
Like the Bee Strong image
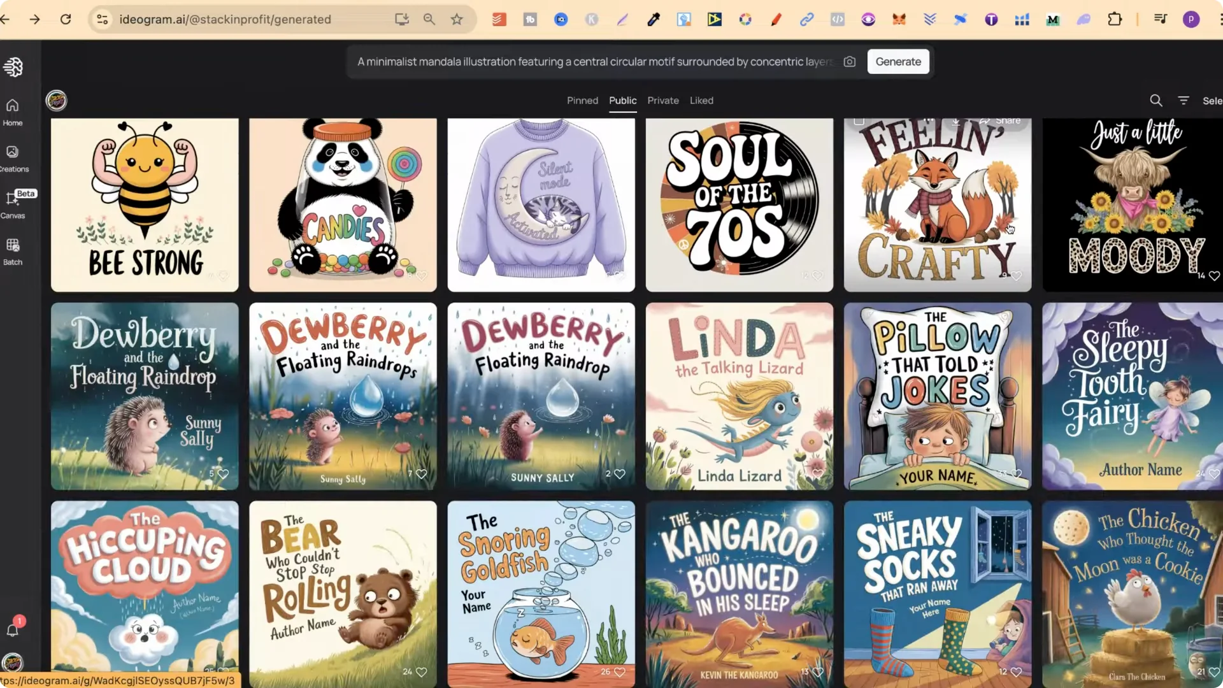[x=224, y=276]
